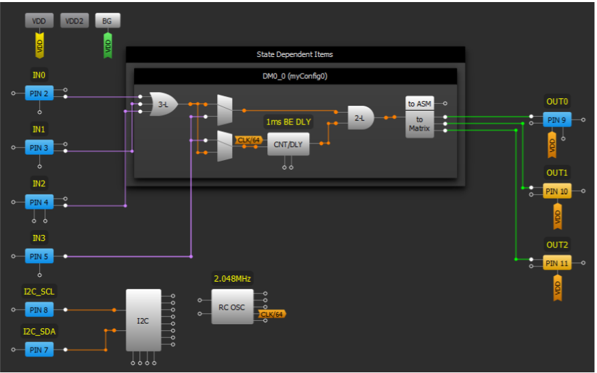The width and height of the screenshot is (597, 373).
Task: Click the PIN 5 input block
Action: (39, 256)
